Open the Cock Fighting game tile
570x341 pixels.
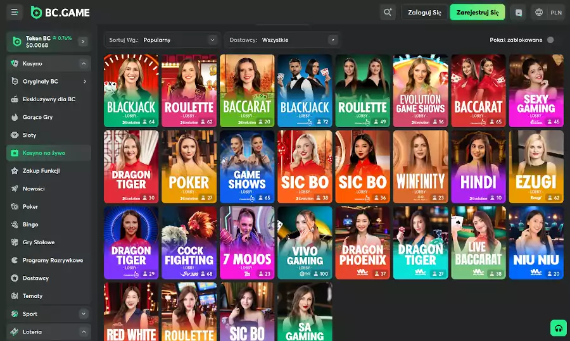tap(189, 242)
